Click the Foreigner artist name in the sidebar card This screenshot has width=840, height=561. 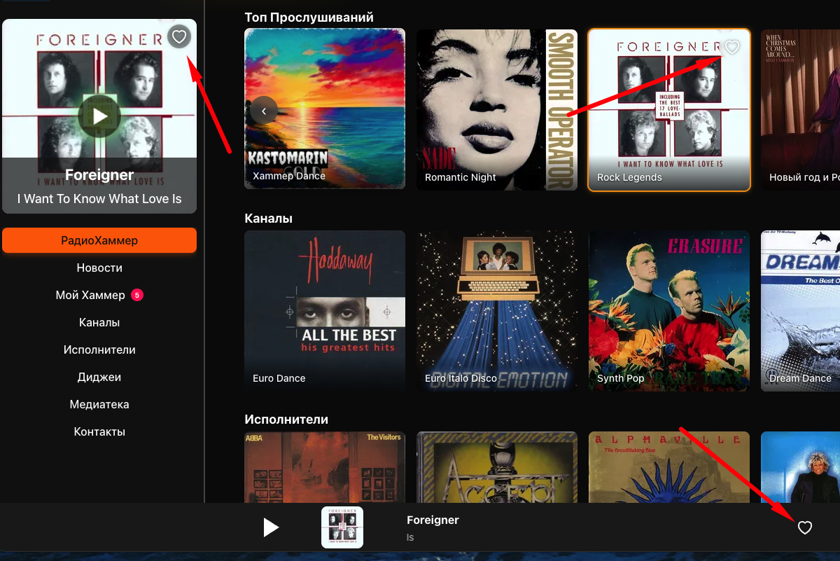(x=99, y=175)
